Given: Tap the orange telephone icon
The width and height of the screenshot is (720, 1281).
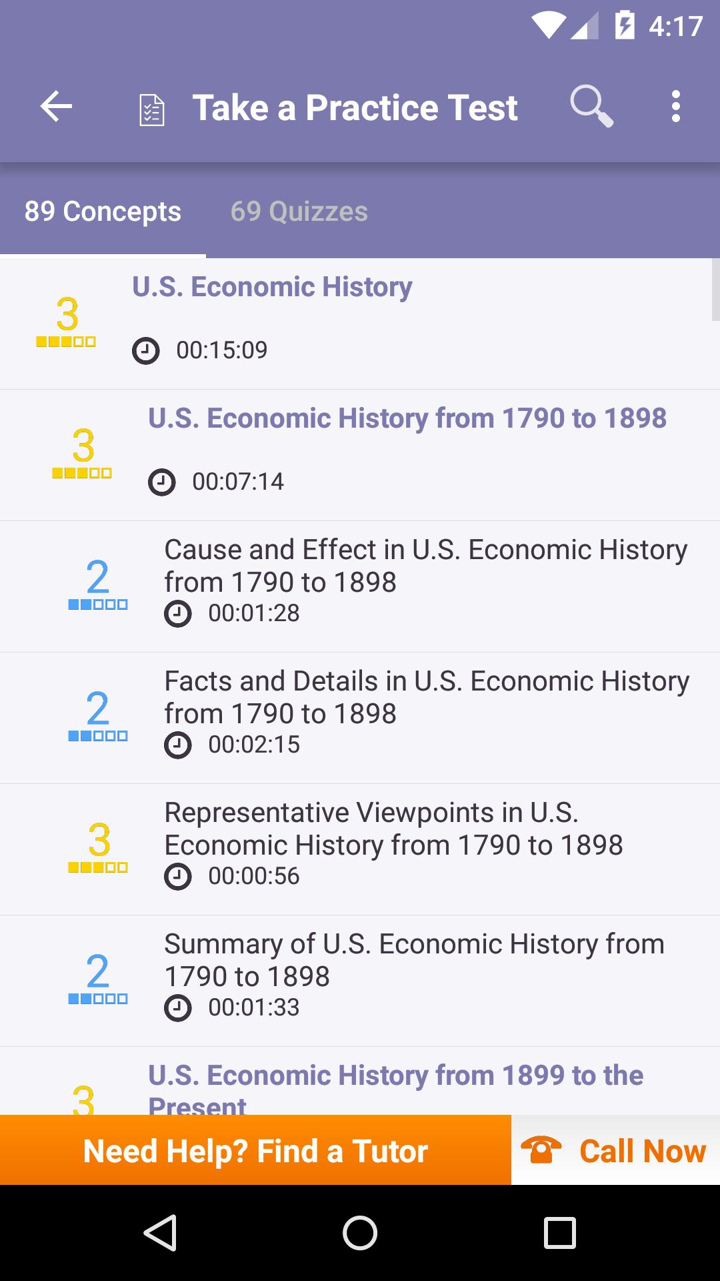Looking at the screenshot, I should point(541,1150).
